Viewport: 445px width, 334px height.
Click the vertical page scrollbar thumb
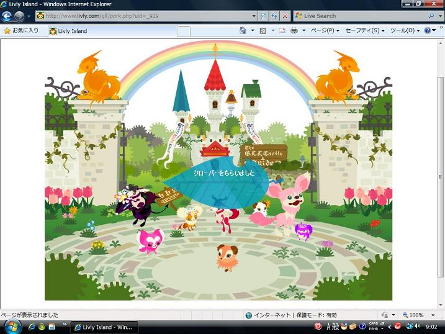440,176
